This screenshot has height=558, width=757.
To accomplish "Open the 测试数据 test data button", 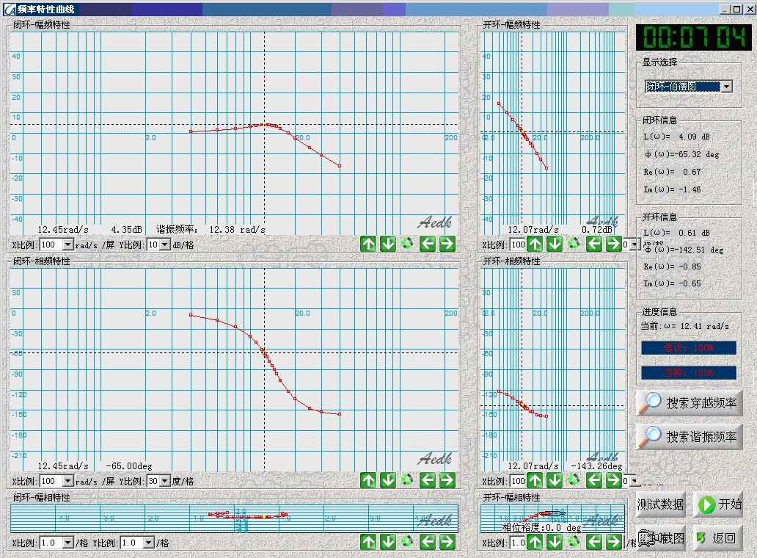I will click(x=660, y=504).
